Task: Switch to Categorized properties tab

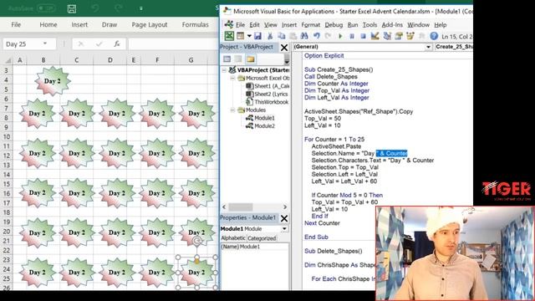Action: click(262, 238)
